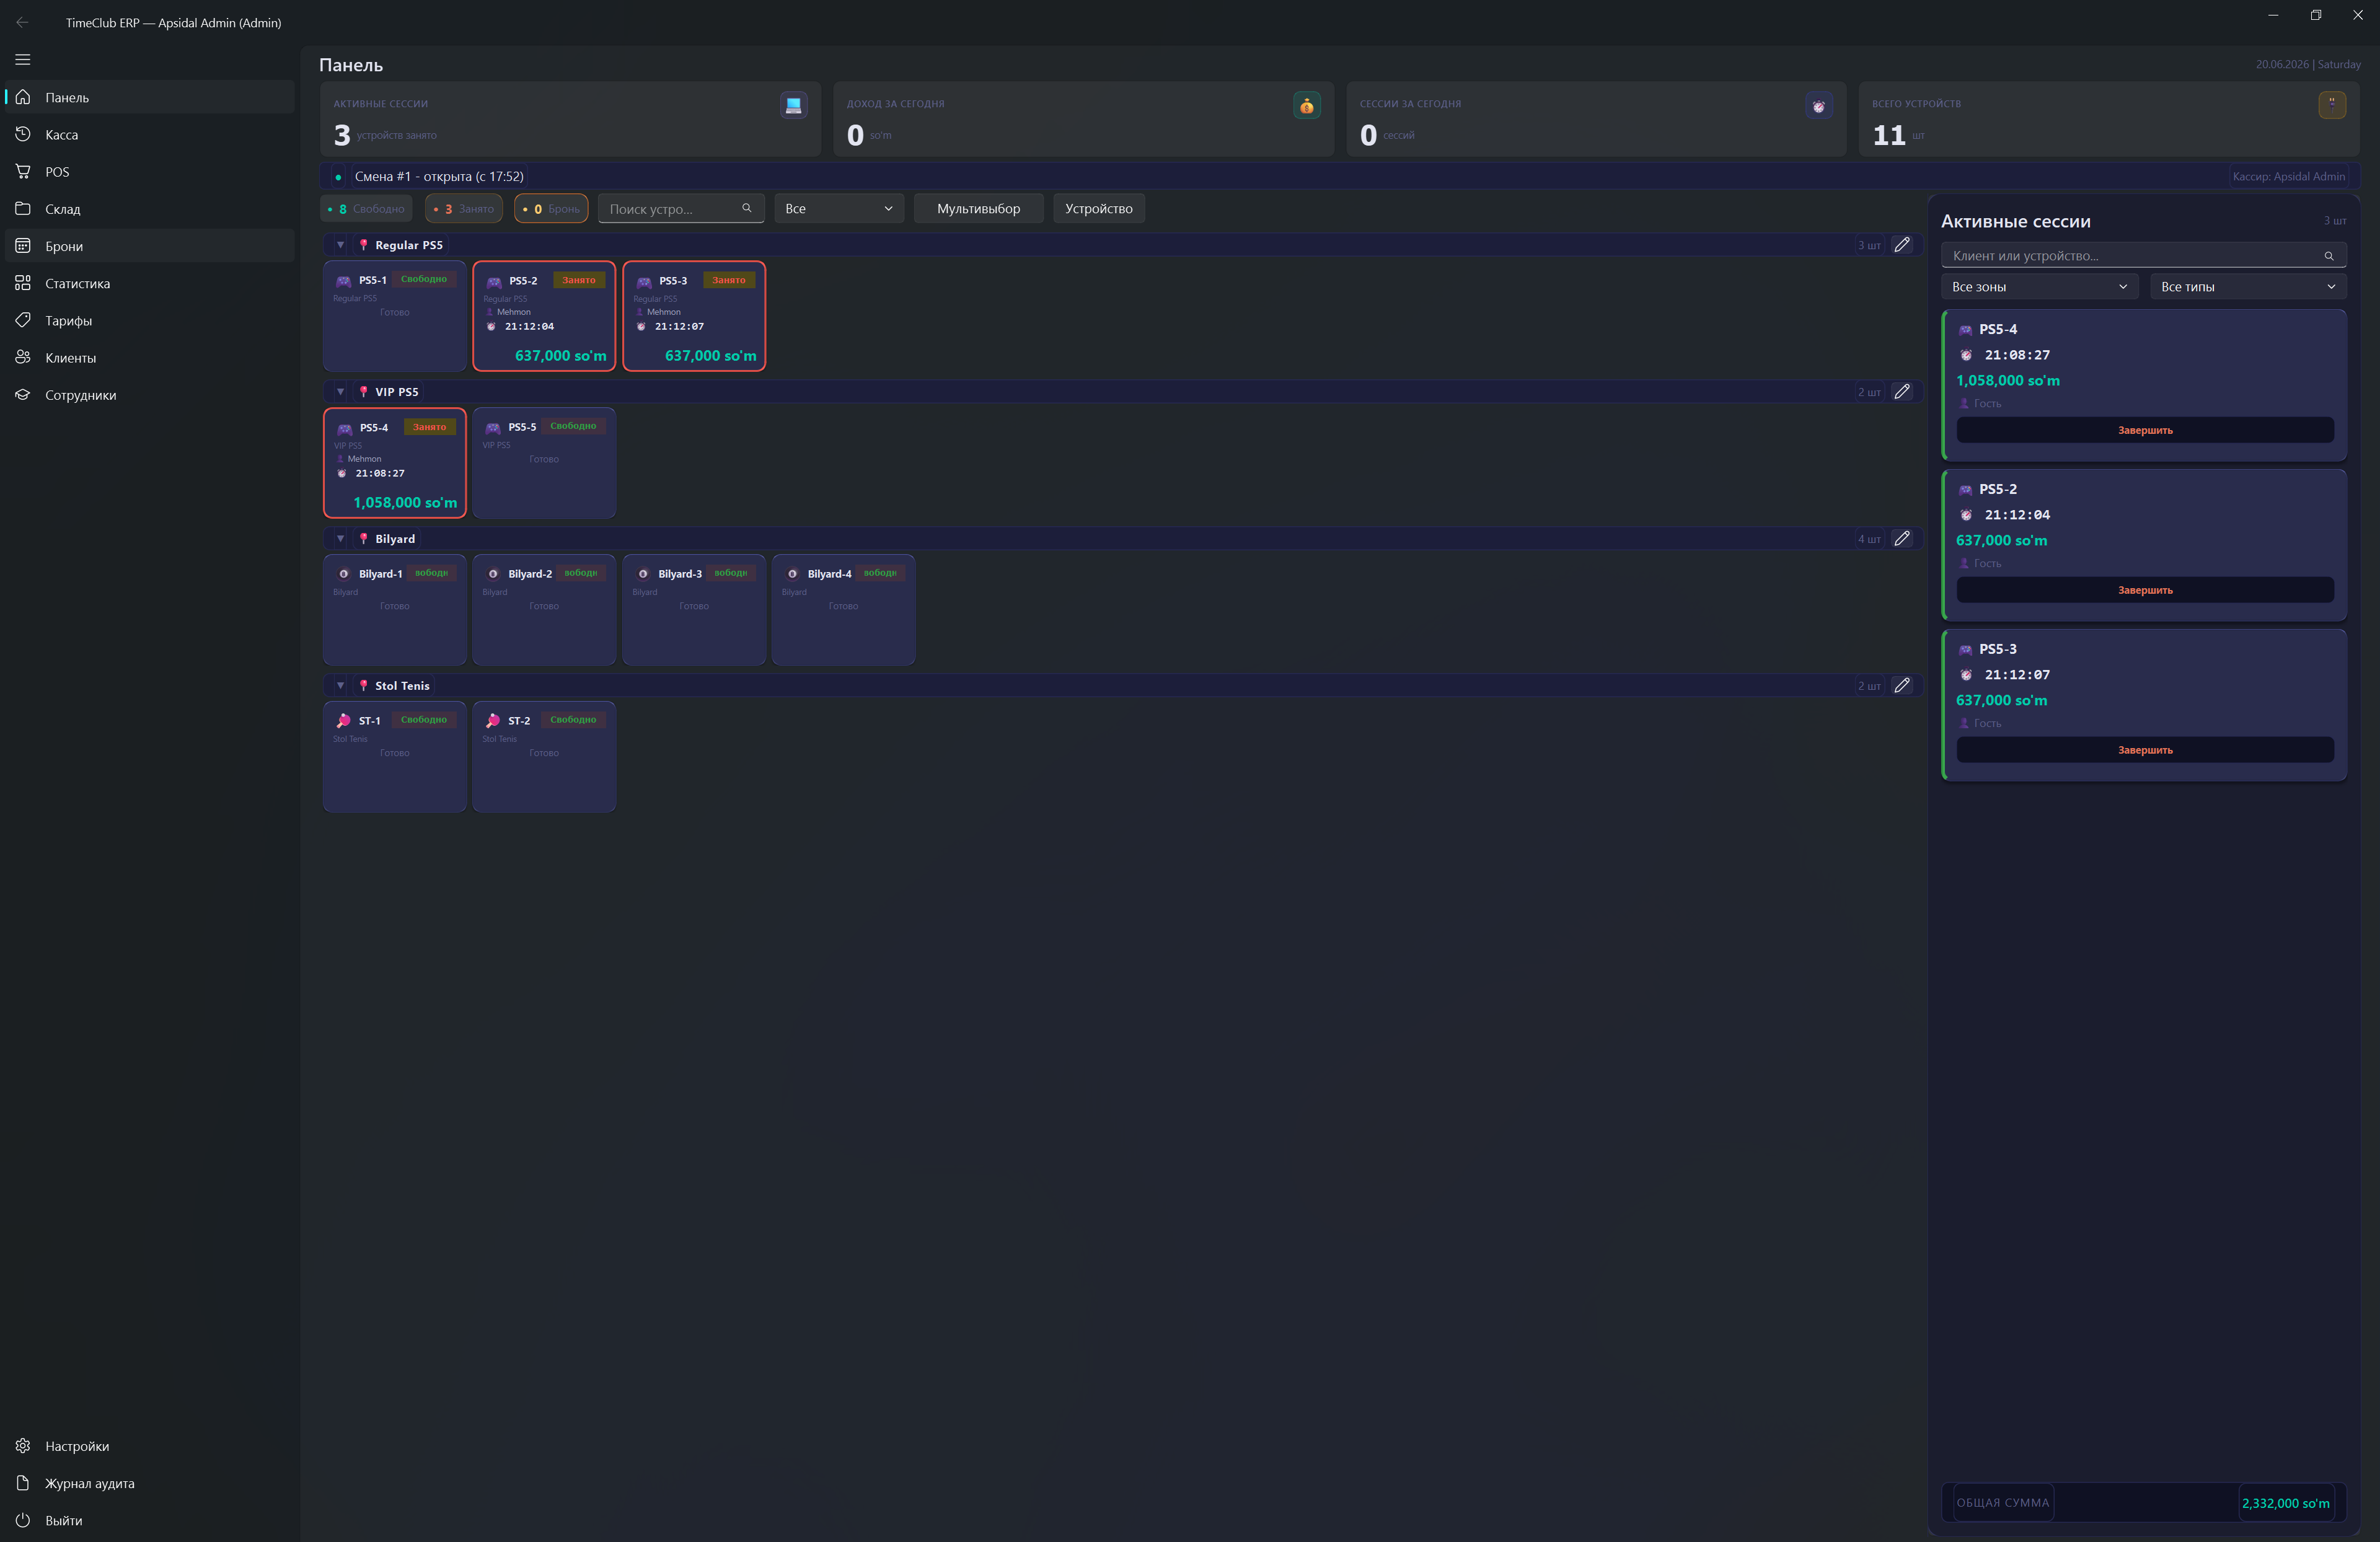Enable Мультивыбор mode
Viewport: 2380px width, 1542px height.
[978, 209]
